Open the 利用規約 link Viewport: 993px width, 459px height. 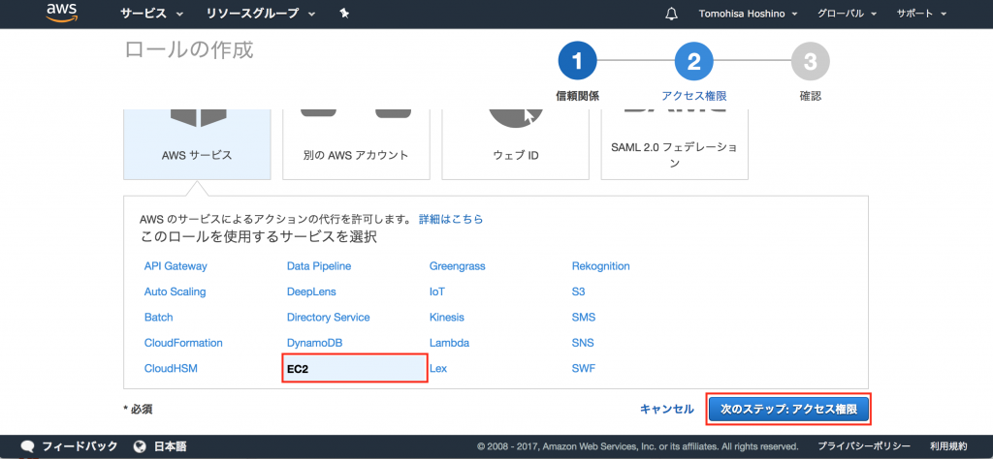[948, 445]
